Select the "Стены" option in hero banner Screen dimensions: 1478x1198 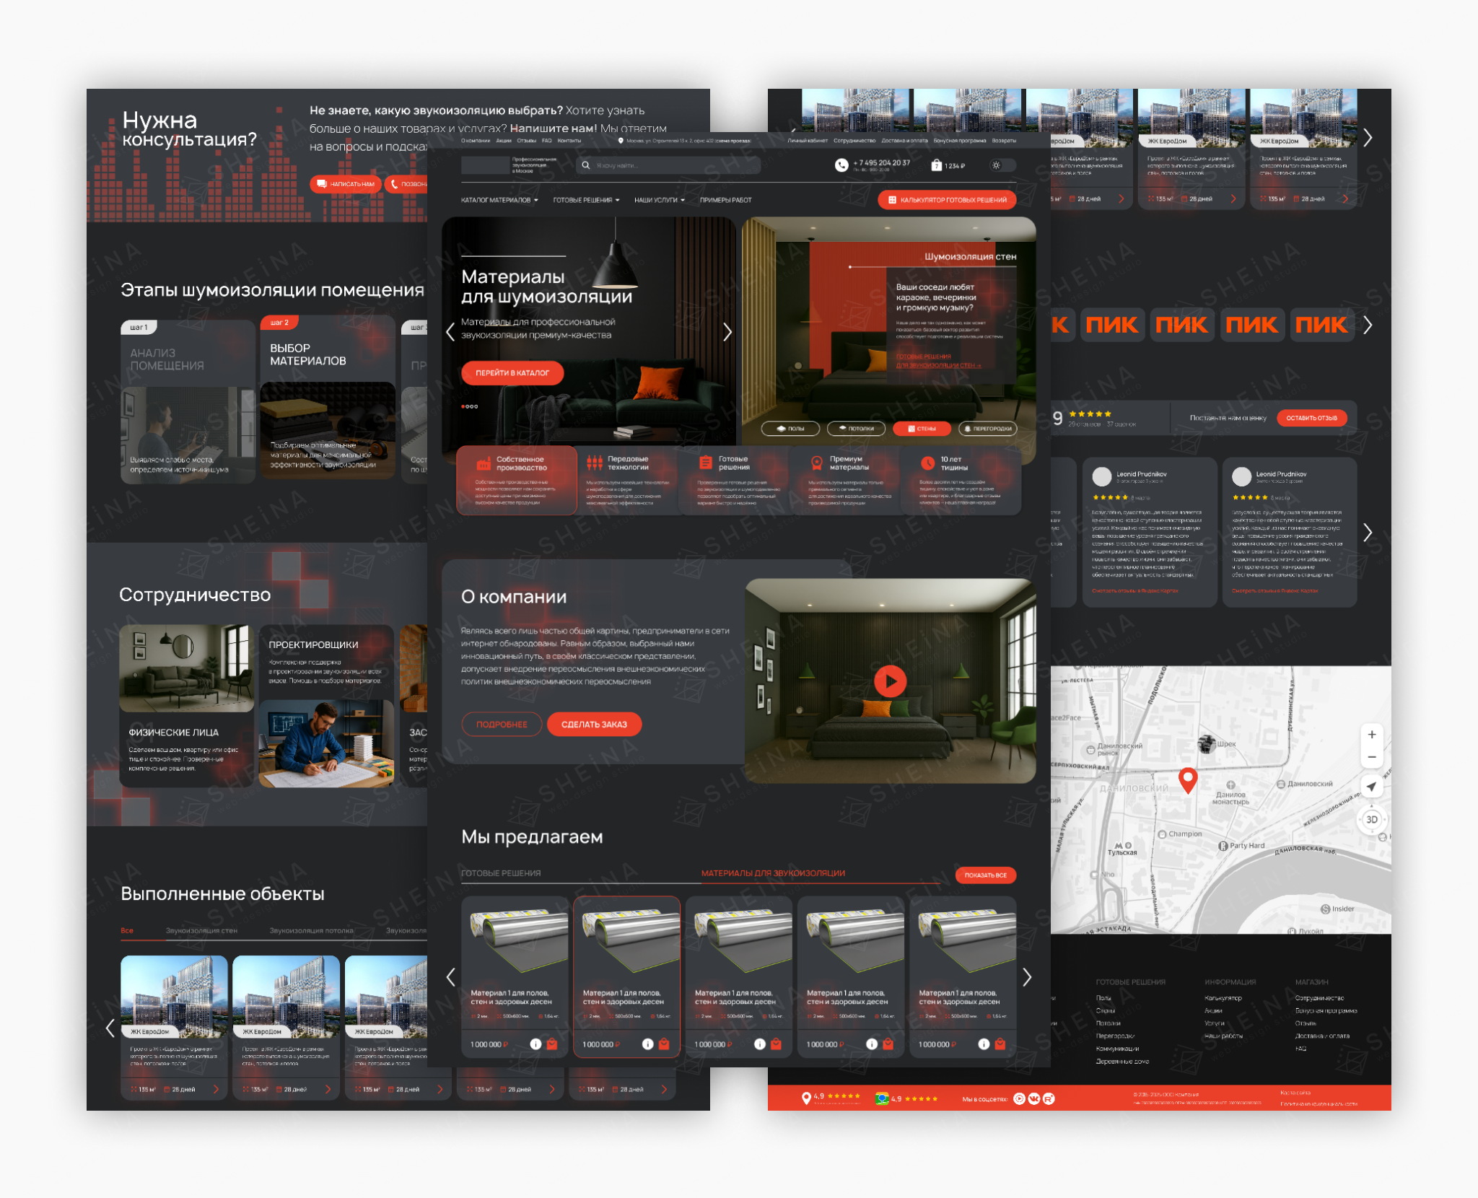[921, 429]
